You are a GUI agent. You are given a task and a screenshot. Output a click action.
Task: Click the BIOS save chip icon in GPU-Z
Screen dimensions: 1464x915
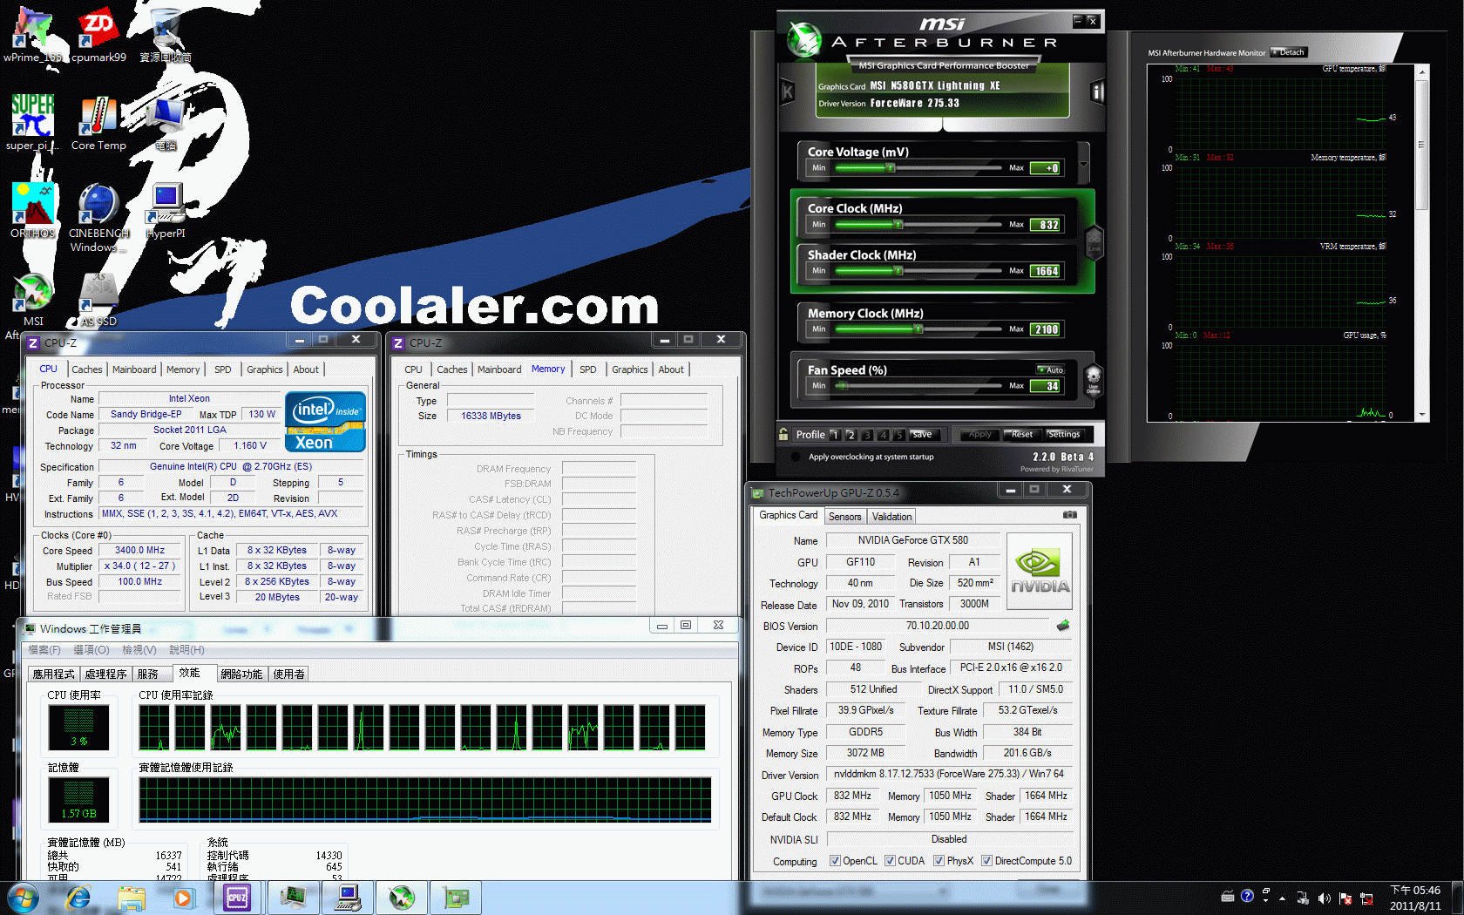(1062, 626)
